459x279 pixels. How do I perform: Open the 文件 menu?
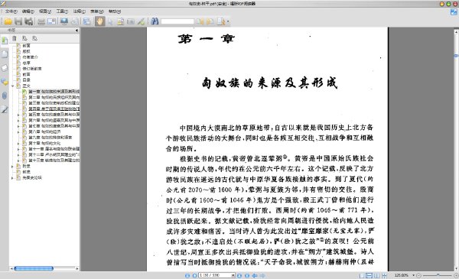11,11
